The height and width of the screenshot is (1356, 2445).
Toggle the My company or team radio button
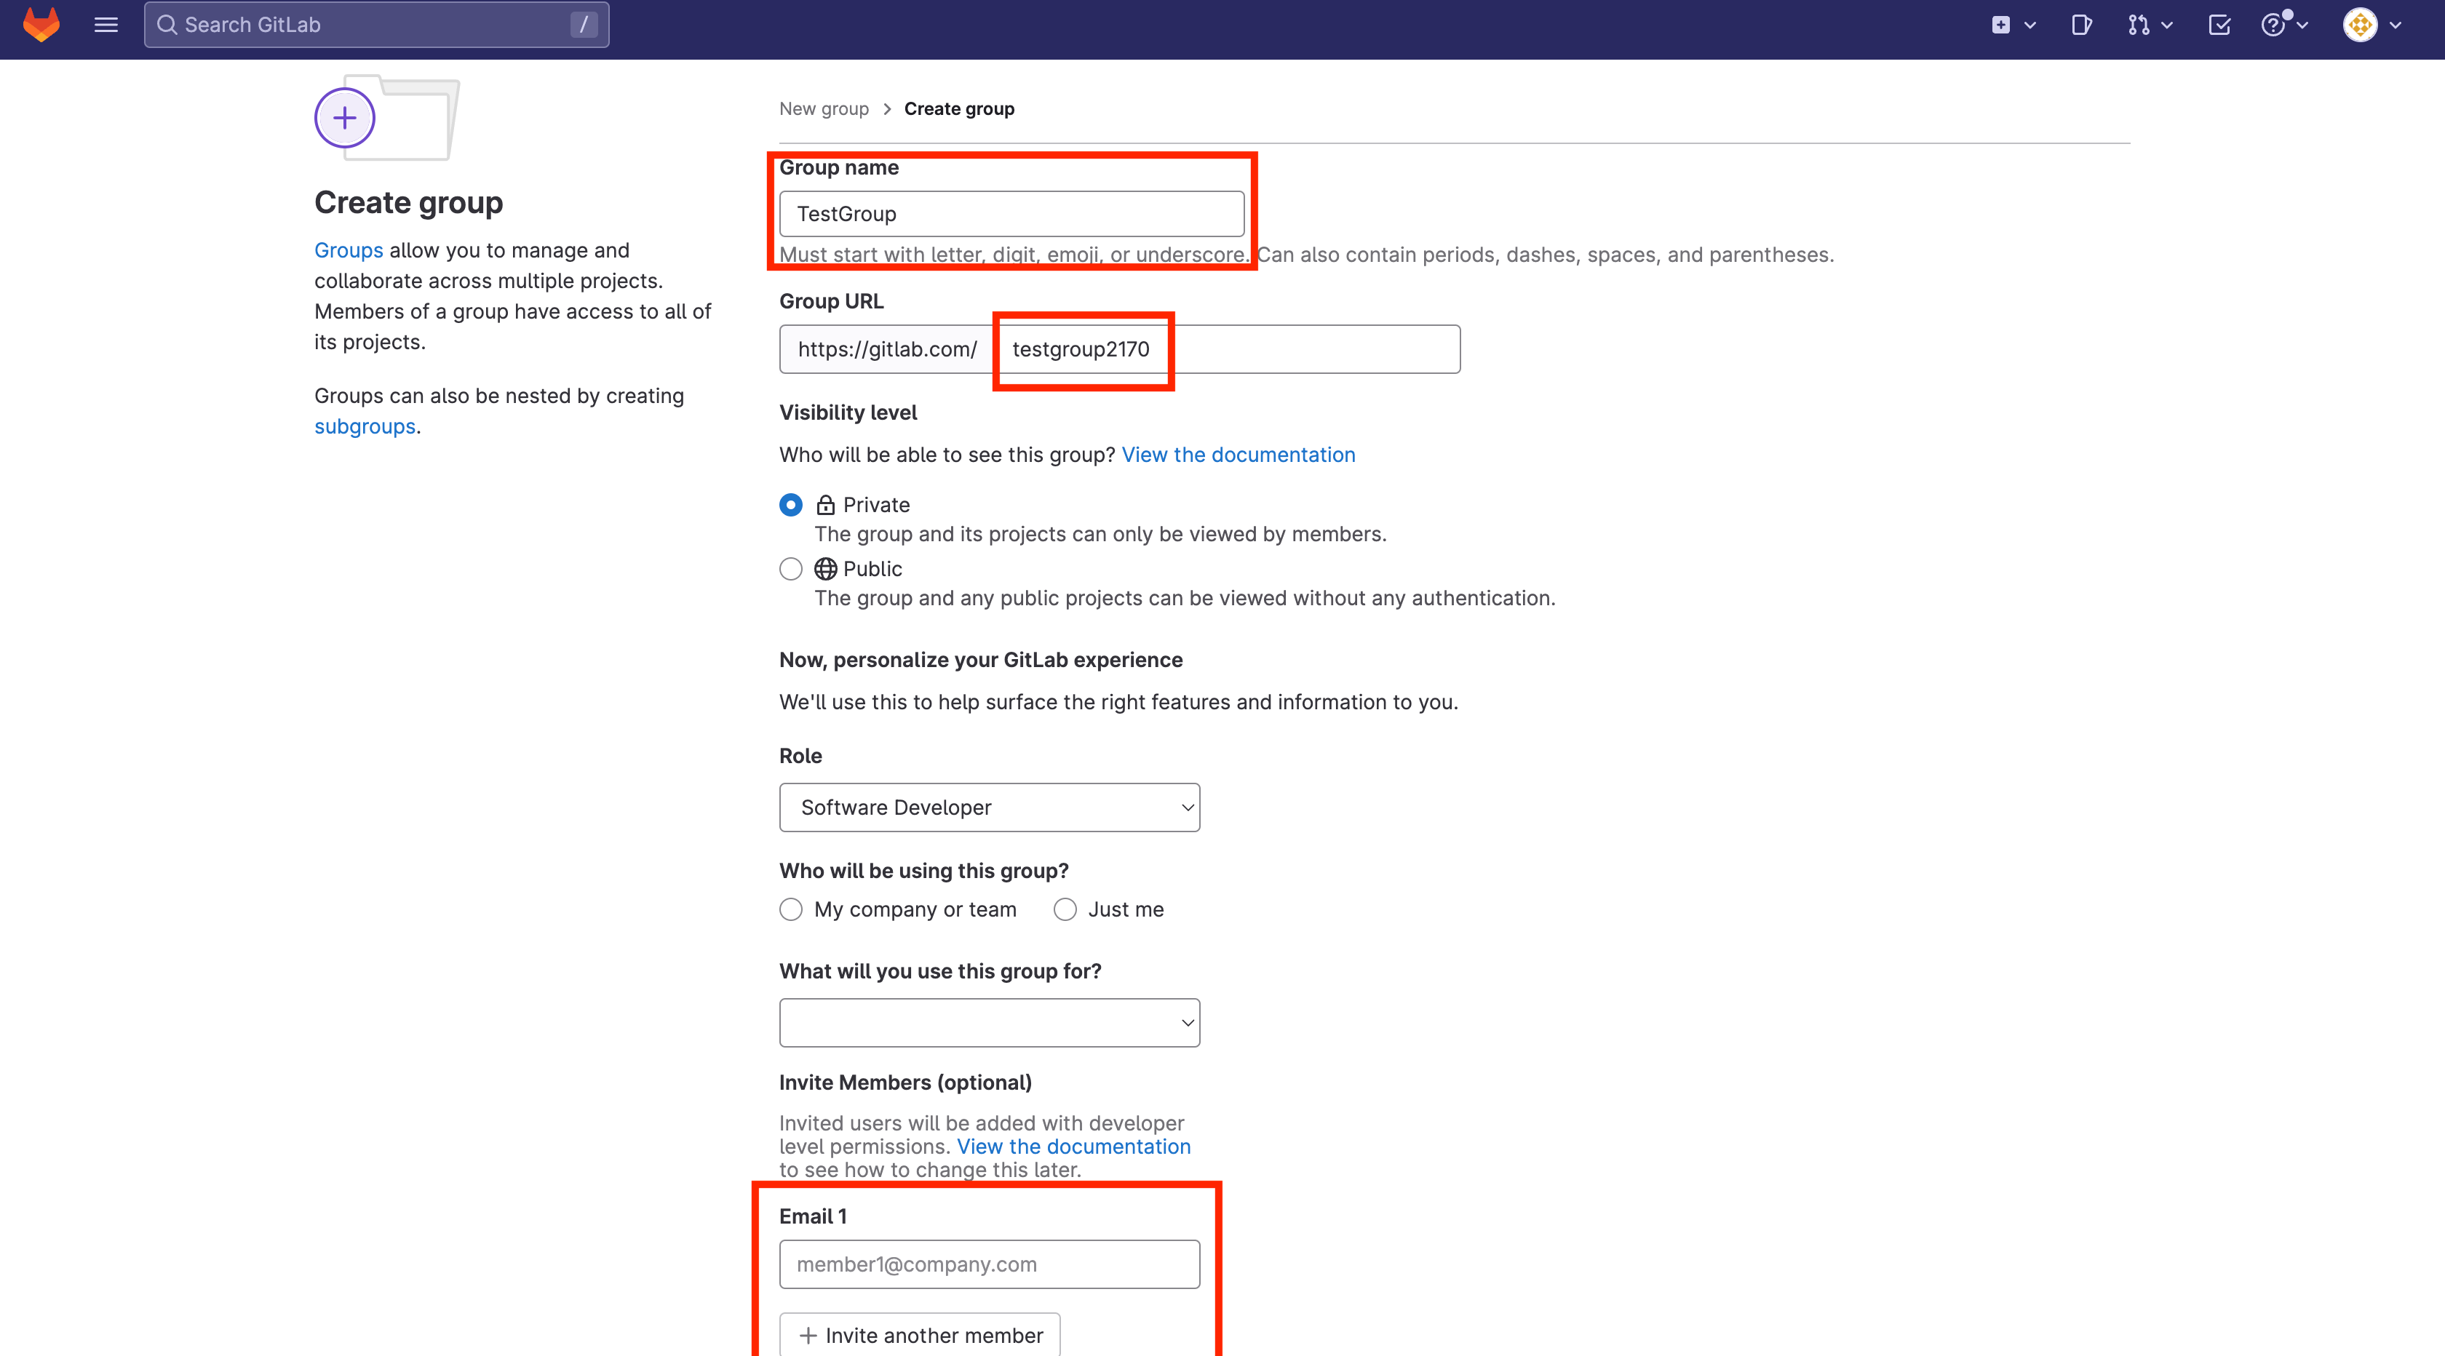coord(792,909)
